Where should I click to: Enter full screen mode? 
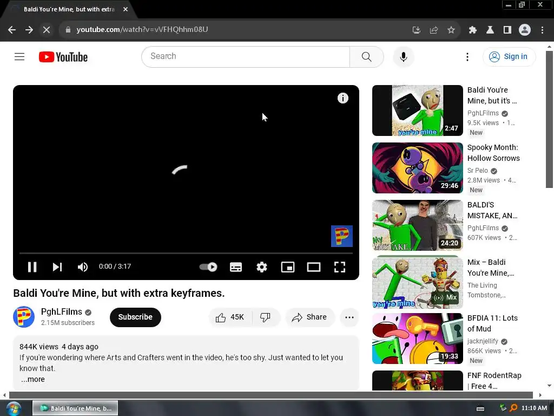(x=340, y=266)
